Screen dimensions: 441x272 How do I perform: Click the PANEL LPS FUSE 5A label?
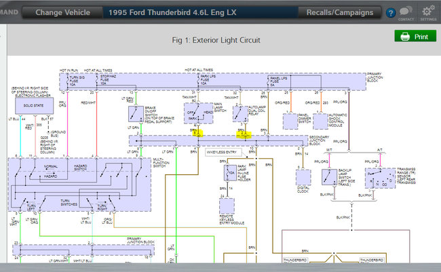point(279,81)
